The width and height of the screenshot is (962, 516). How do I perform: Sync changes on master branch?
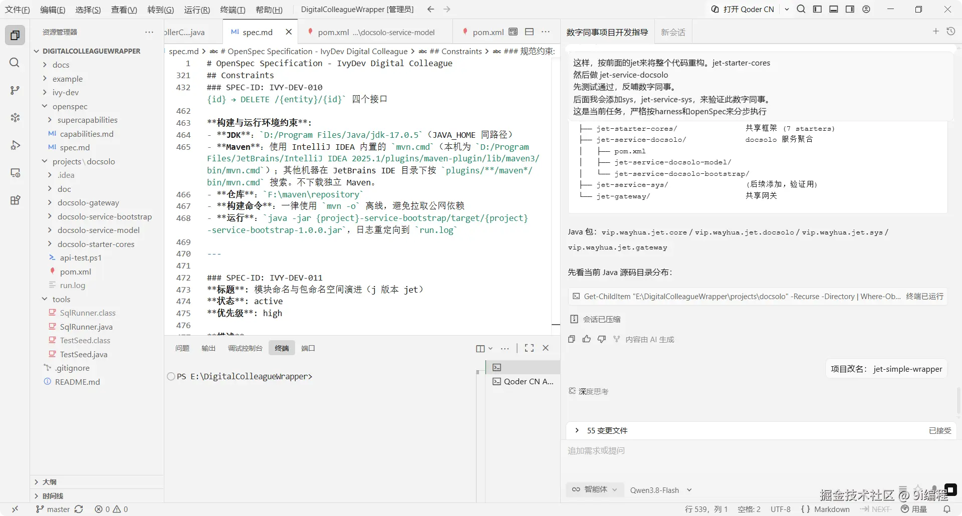click(79, 509)
